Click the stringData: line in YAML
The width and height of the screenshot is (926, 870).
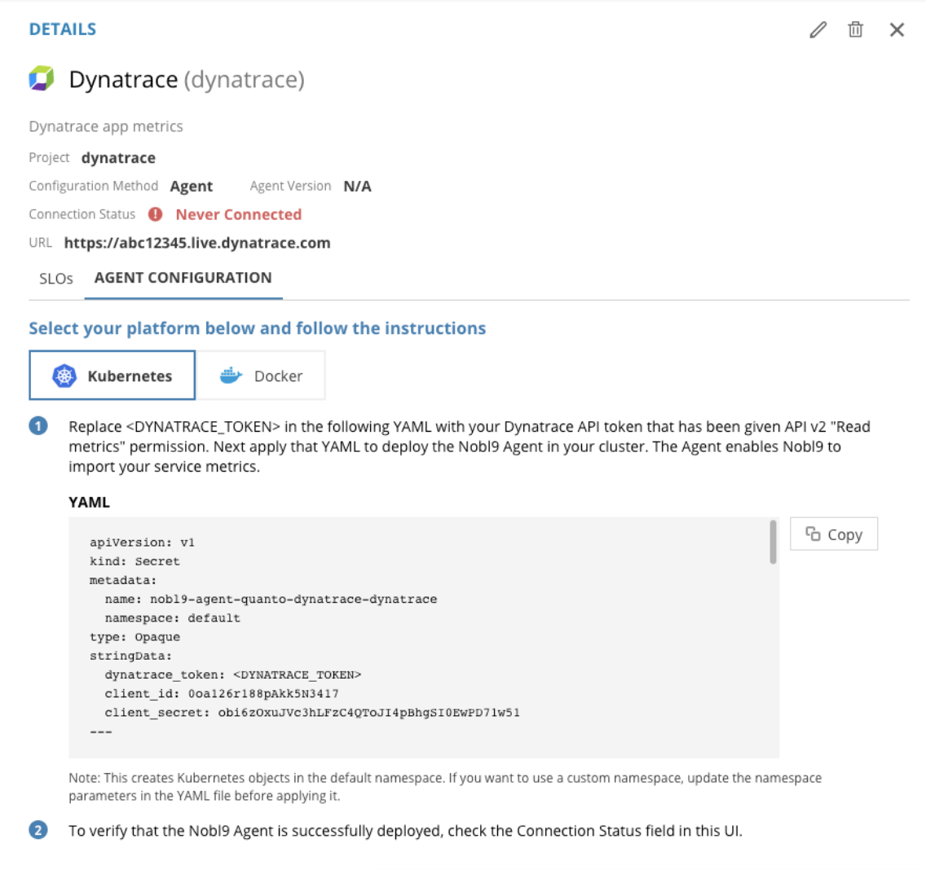[131, 656]
